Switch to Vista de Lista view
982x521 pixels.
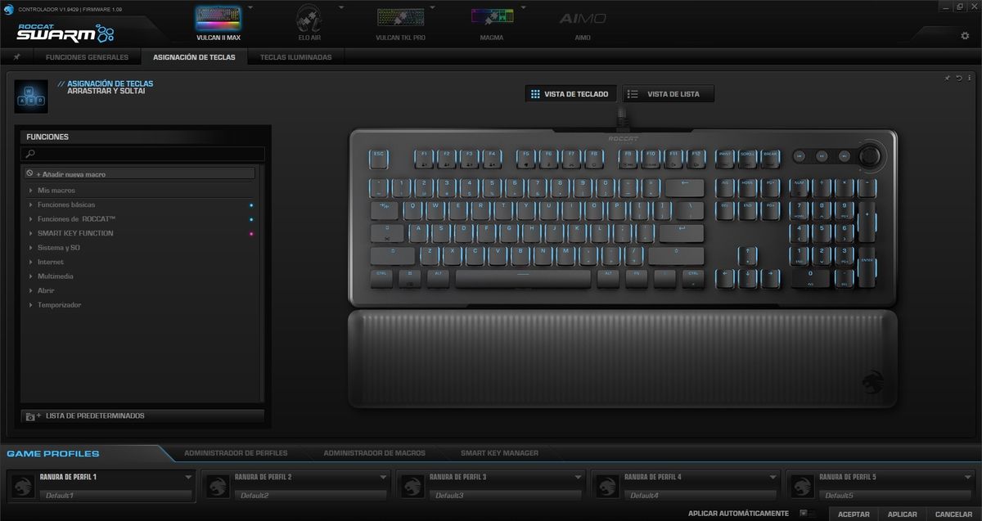[667, 94]
